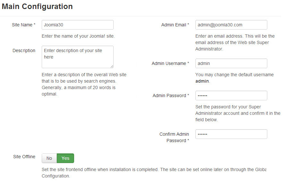Click the Description box resize handle
The width and height of the screenshot is (284, 182).
click(x=112, y=66)
